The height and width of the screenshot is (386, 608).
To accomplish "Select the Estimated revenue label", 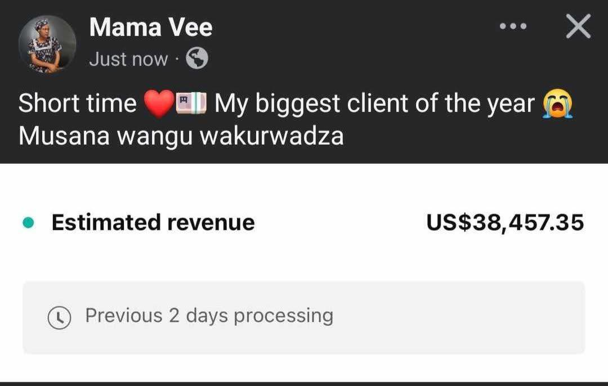I will [153, 222].
